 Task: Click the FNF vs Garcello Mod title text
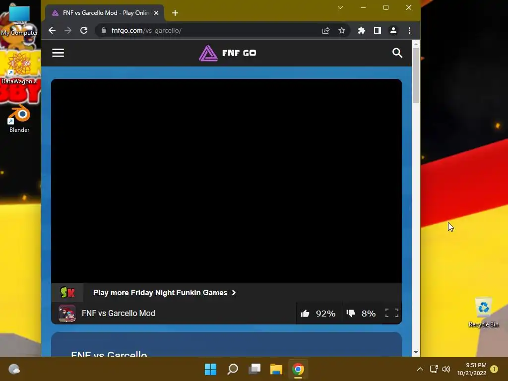pyautogui.click(x=118, y=314)
